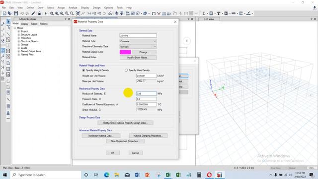This screenshot has height=179, width=318.
Task: Click Cancel in Material Property Data dialog
Action: [x=136, y=153]
